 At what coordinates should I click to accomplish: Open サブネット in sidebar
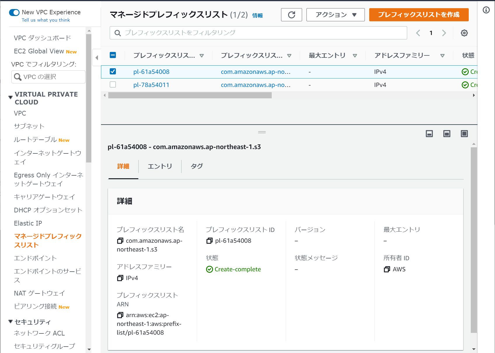point(29,126)
